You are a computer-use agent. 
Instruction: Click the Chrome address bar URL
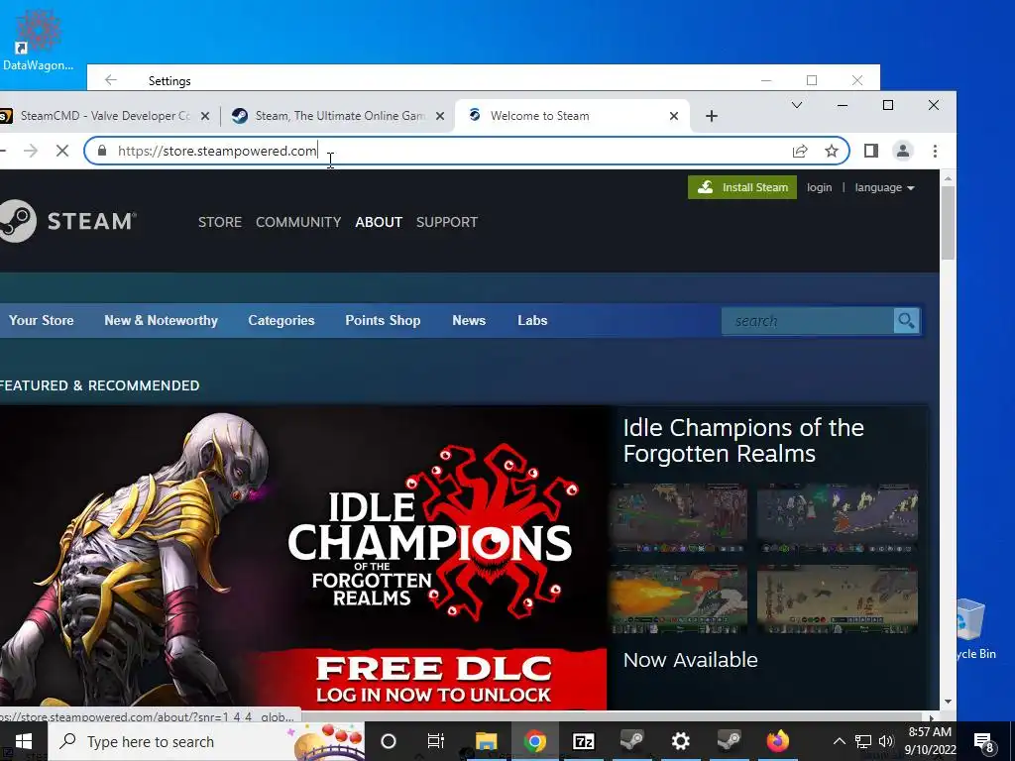pos(217,151)
